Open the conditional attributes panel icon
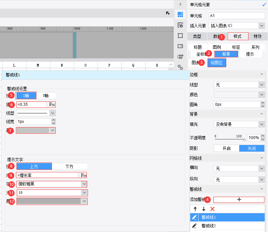 coord(180,57)
